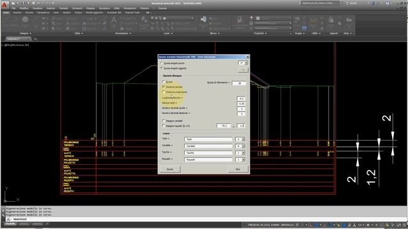Click the small button below top-right dropdown

tap(243, 70)
